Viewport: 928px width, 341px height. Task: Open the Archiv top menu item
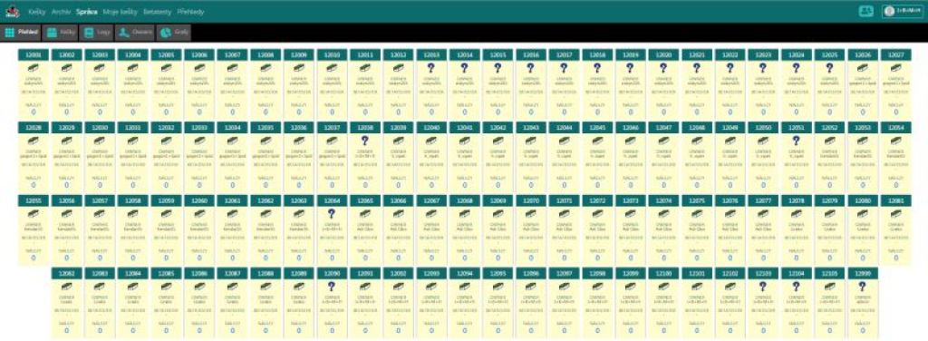[x=61, y=12]
